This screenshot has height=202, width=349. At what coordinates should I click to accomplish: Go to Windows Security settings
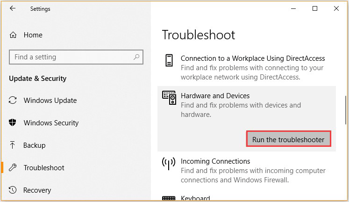[x=51, y=123]
